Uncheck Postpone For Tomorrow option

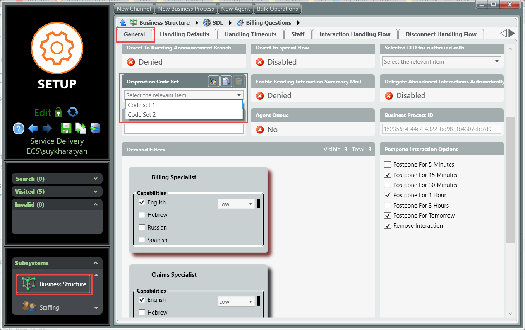[388, 216]
